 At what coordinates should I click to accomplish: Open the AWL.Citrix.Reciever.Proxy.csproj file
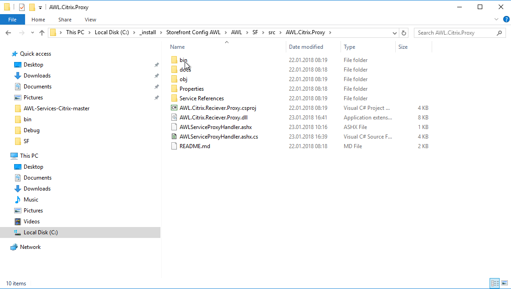215,108
